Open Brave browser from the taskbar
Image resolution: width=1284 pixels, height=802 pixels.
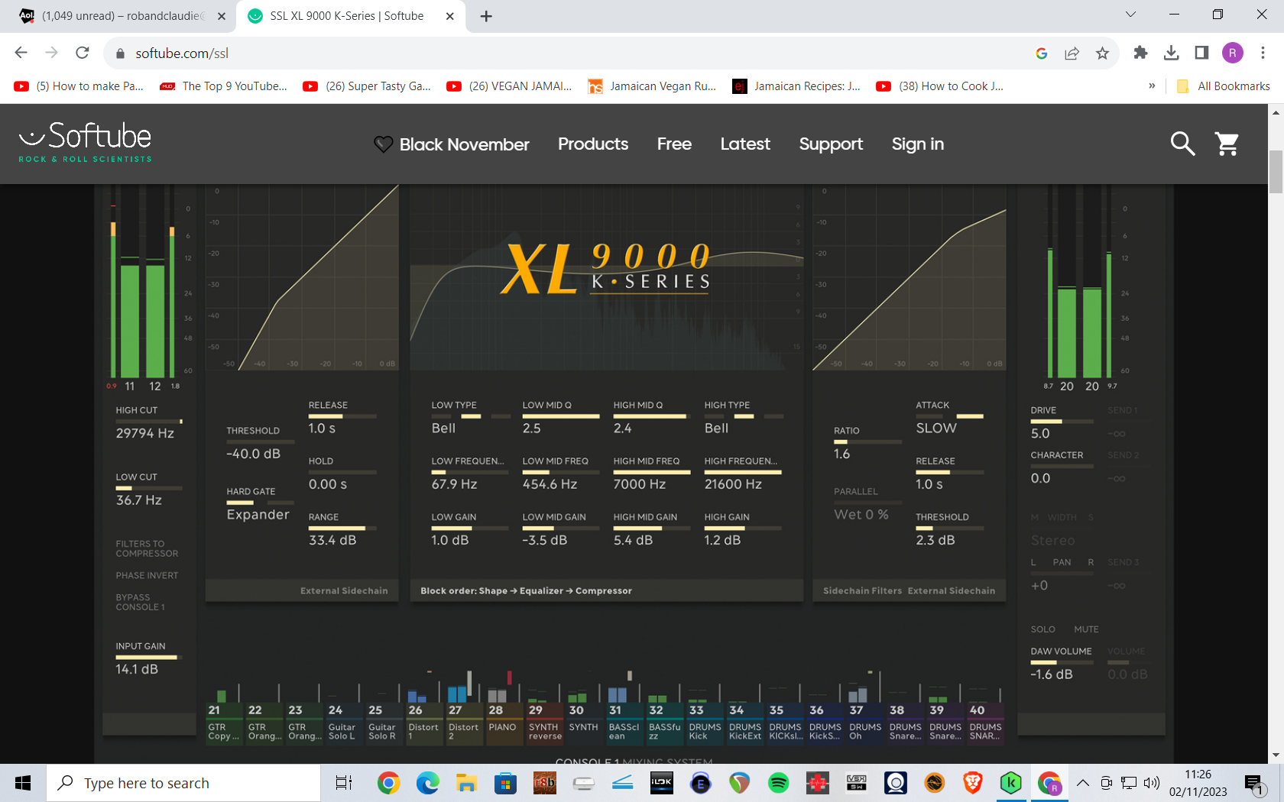point(972,783)
